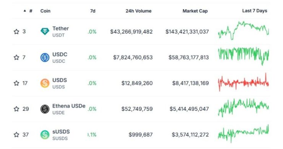Star the USDS row as favorite
This screenshot has width=283, height=149.
(x=16, y=83)
